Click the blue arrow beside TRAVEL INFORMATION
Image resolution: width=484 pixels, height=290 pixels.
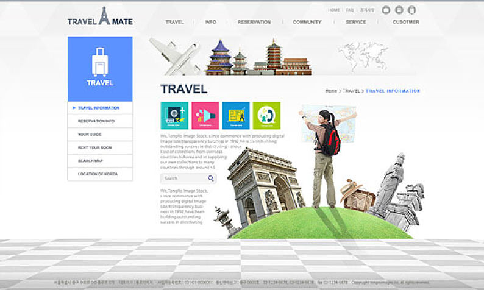pyautogui.click(x=74, y=108)
